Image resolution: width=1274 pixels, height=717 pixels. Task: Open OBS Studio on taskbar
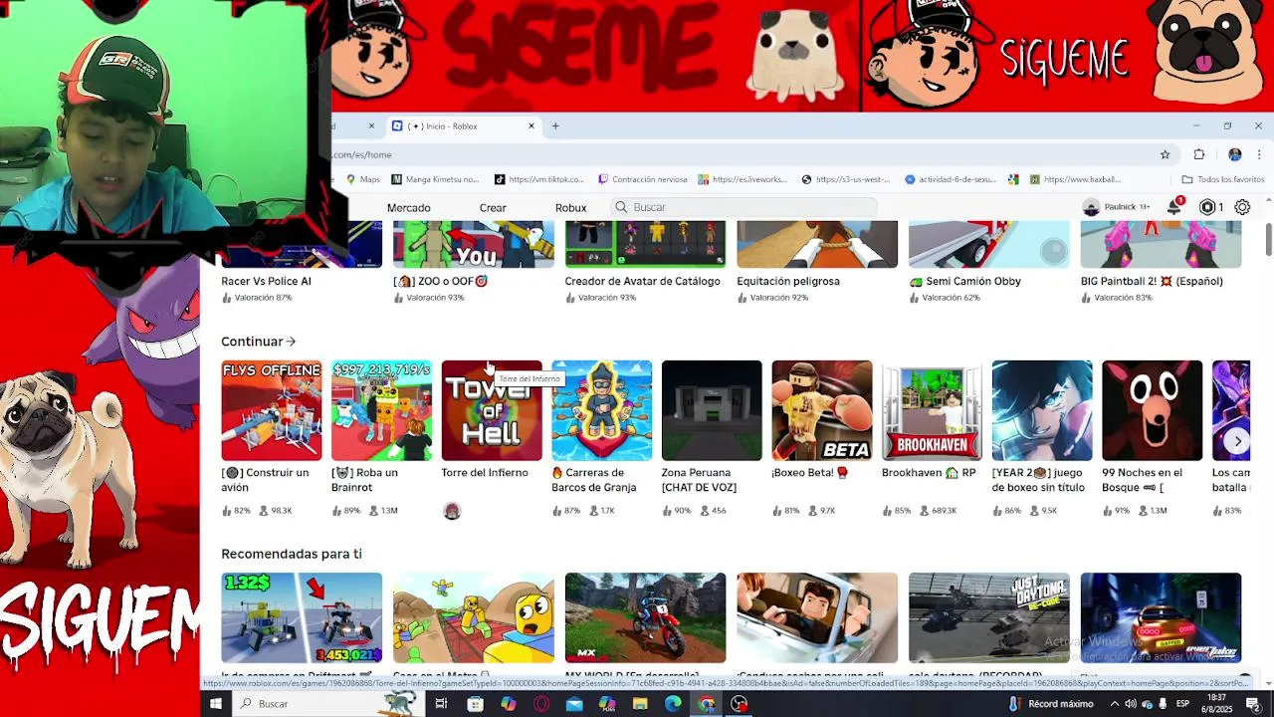click(739, 704)
